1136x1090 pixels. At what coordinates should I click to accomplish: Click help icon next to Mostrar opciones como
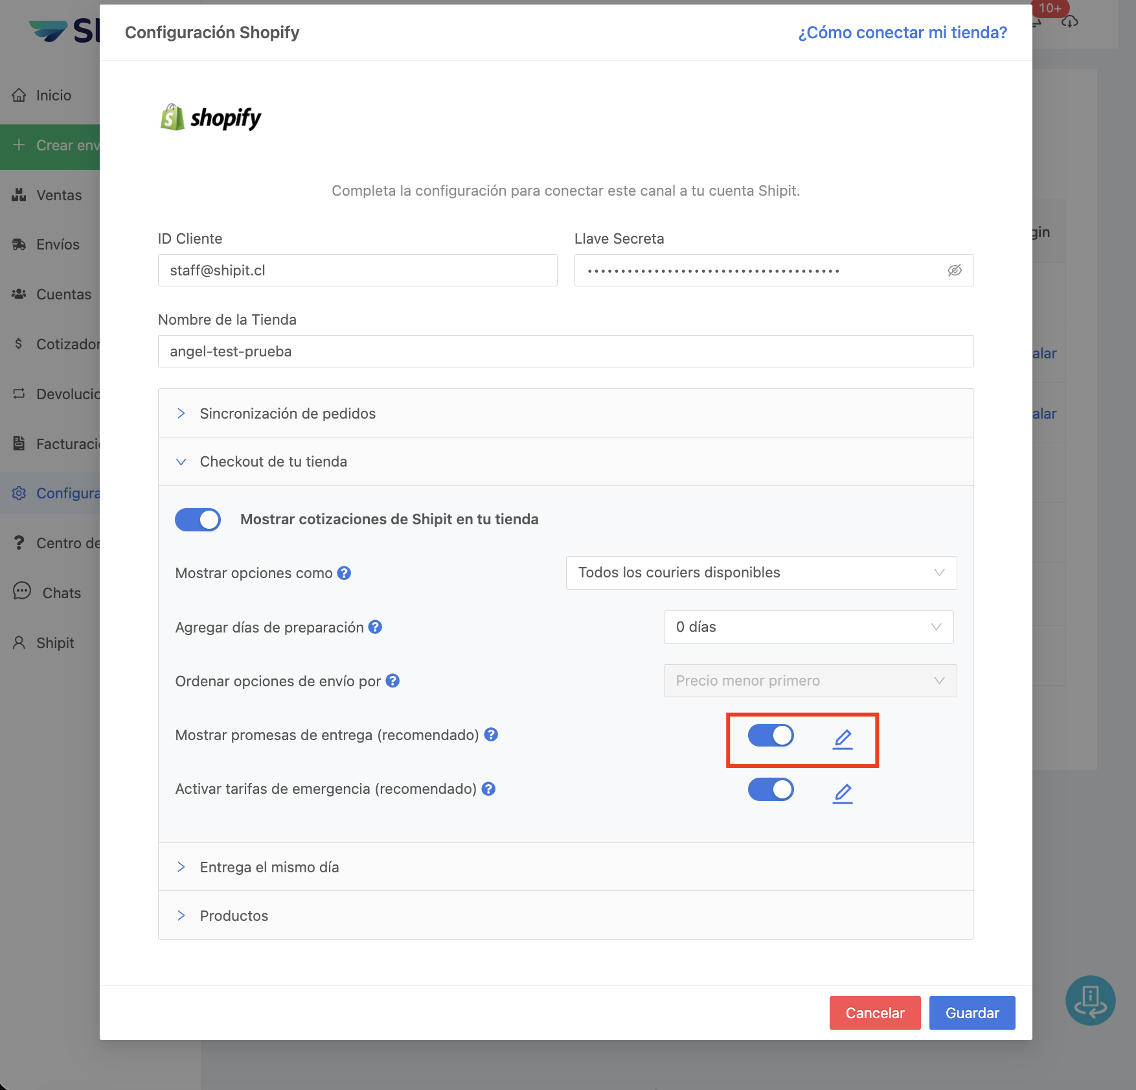pos(344,573)
